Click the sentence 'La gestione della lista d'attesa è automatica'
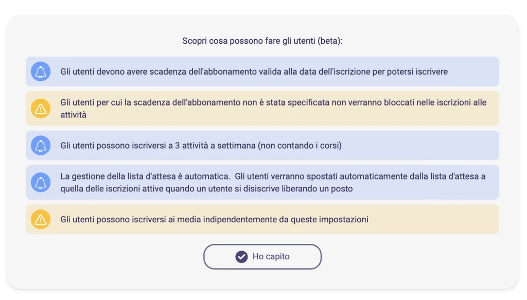The width and height of the screenshot is (527, 300). point(144,177)
